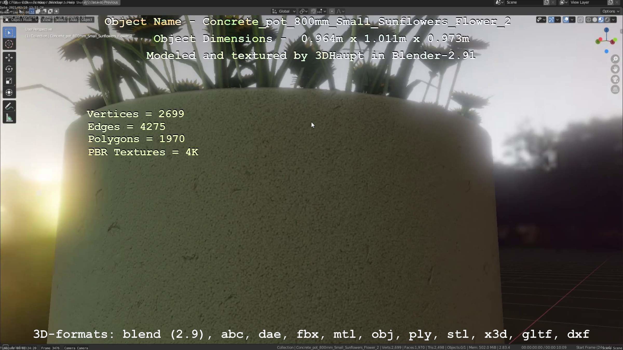
Task: Click the 'Mem: 502.0 MiB' status entry
Action: [483, 347]
